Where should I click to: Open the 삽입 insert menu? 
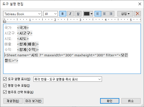[125, 14]
